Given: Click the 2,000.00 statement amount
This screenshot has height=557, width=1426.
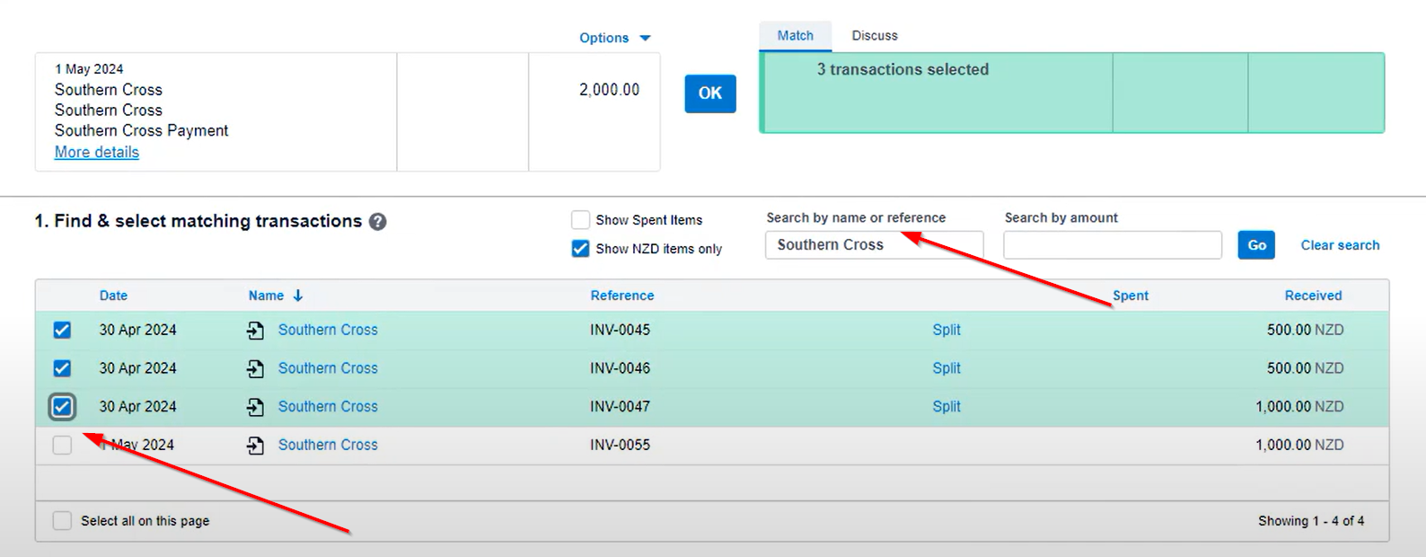Looking at the screenshot, I should click(x=610, y=90).
